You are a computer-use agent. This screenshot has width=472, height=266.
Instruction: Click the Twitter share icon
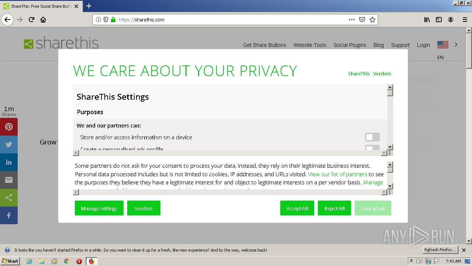[x=9, y=144]
